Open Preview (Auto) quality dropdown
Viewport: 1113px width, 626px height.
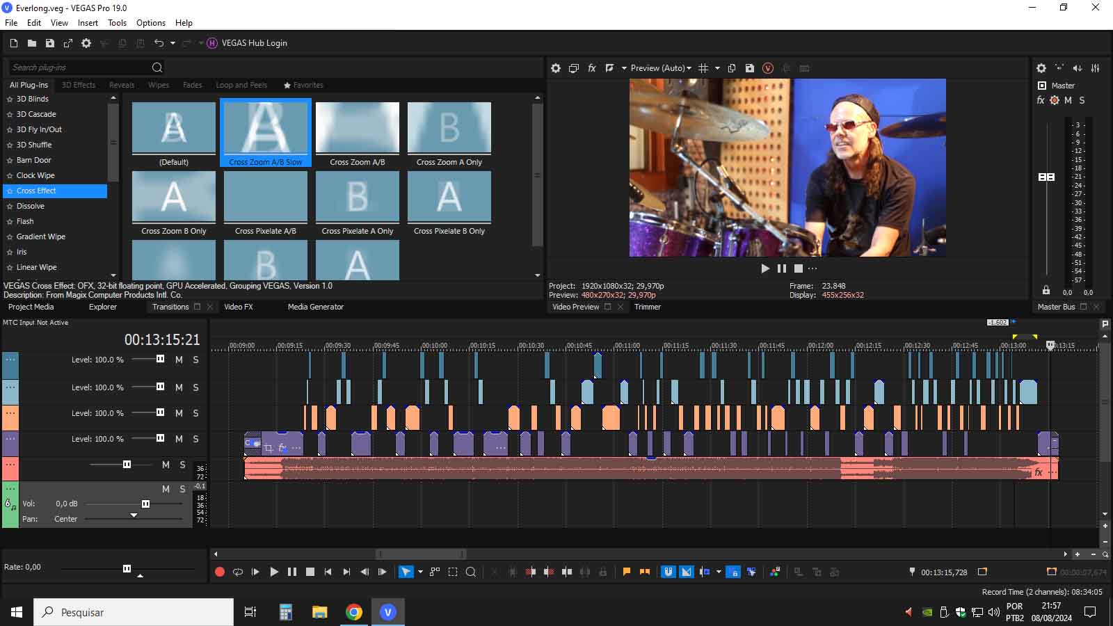(x=661, y=68)
